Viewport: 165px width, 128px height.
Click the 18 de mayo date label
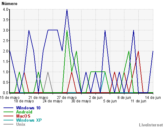24,101
